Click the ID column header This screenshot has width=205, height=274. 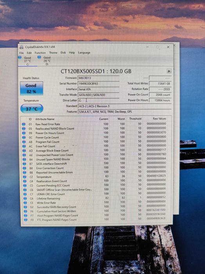point(30,119)
